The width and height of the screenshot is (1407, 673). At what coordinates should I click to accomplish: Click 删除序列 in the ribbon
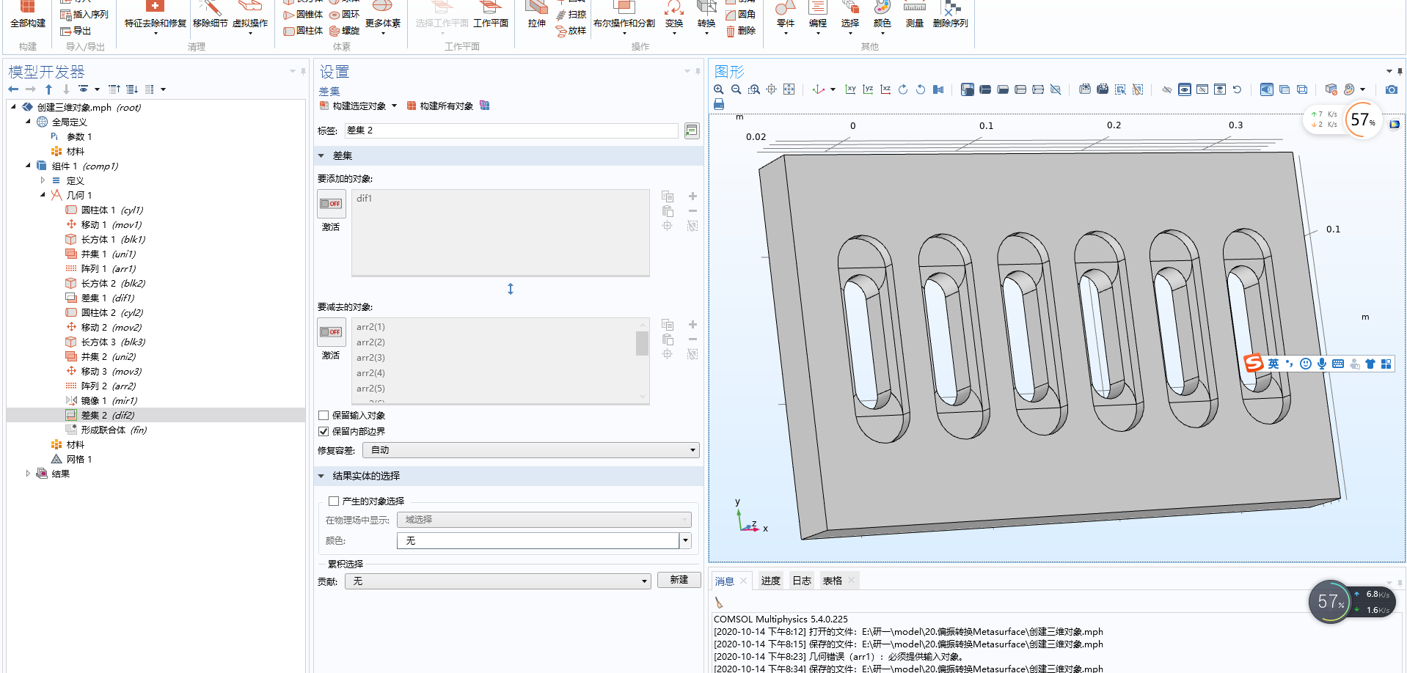[950, 16]
